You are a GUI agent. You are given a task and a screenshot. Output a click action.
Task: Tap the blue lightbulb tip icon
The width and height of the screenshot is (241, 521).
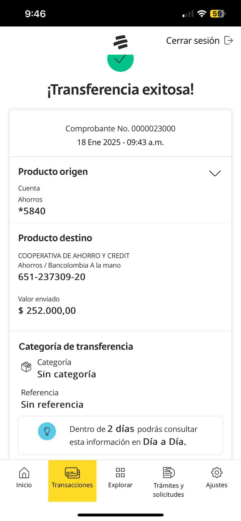pos(47,431)
